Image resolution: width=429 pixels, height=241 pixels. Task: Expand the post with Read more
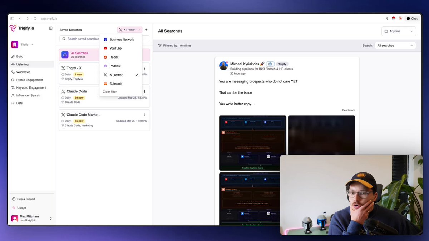click(x=347, y=110)
